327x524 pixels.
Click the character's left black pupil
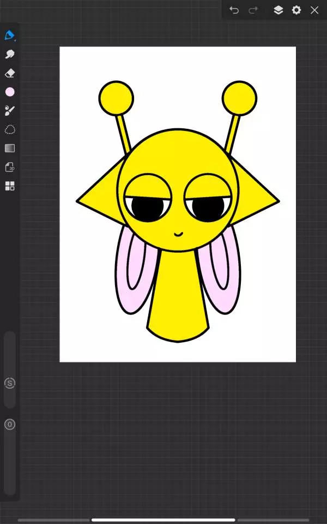[147, 209]
